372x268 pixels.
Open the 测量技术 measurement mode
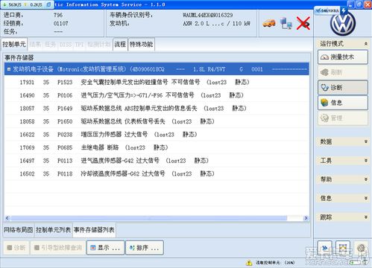pyautogui.click(x=343, y=57)
